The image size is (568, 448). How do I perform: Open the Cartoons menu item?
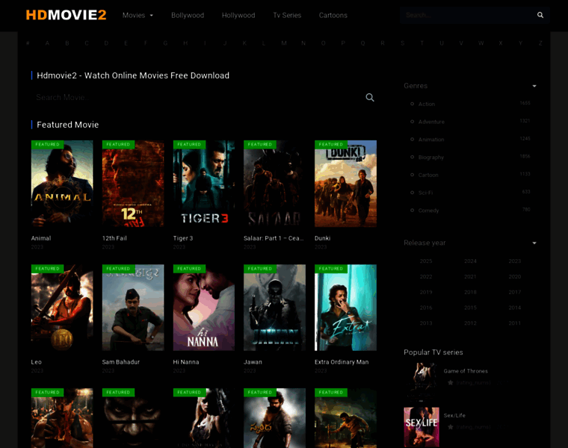click(x=333, y=15)
